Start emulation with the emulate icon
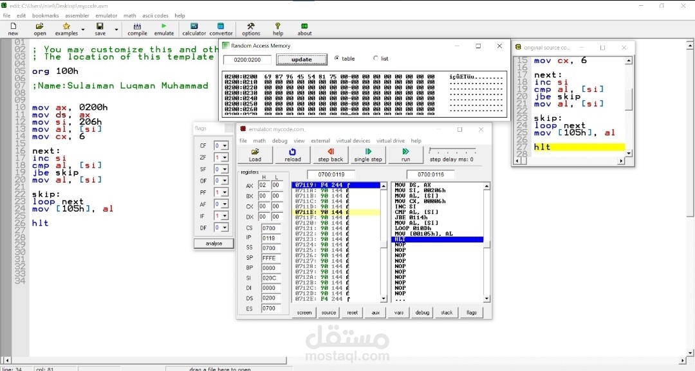Viewport: 695px width, 371px height. (x=164, y=29)
